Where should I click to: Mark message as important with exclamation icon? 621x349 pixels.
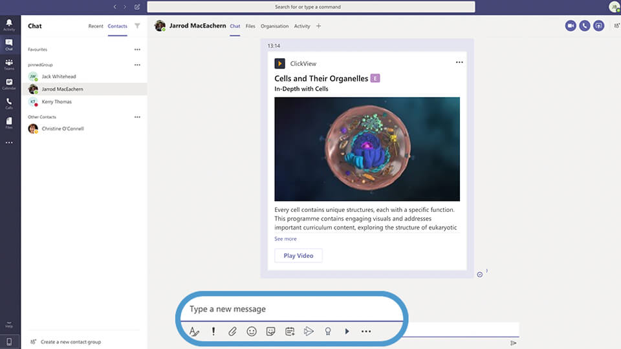coord(213,332)
